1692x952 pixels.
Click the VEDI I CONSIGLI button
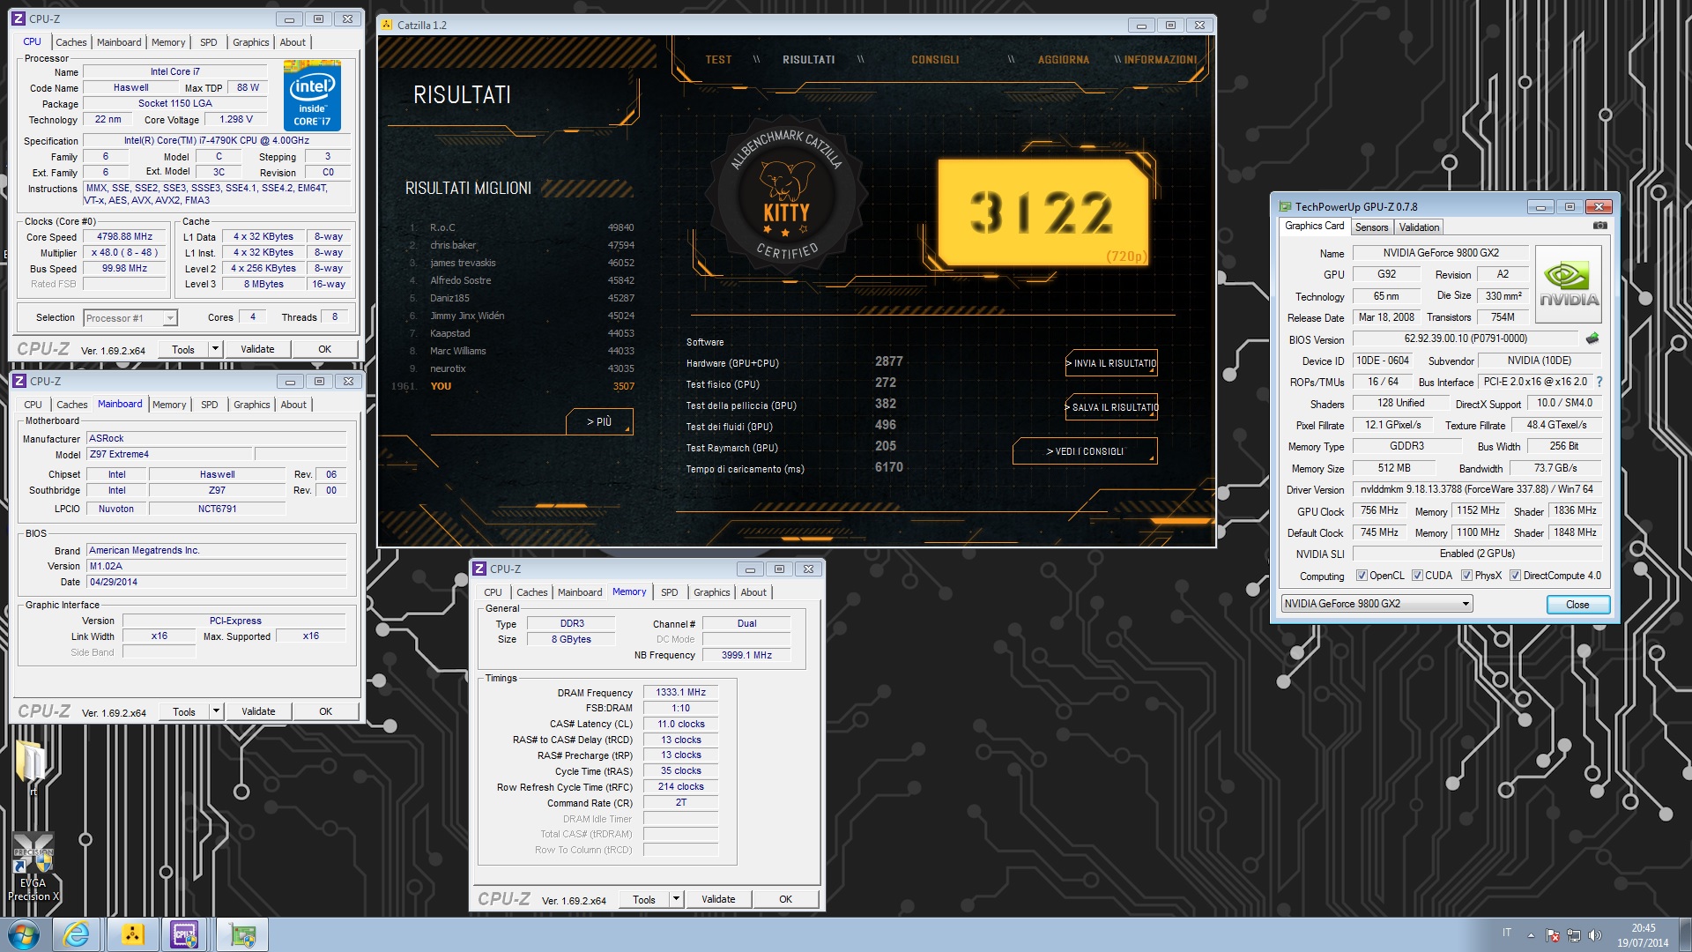[1085, 451]
